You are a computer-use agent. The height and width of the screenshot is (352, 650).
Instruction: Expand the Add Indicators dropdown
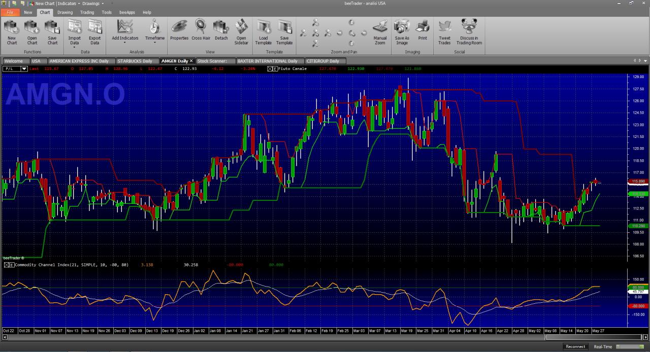[x=125, y=32]
